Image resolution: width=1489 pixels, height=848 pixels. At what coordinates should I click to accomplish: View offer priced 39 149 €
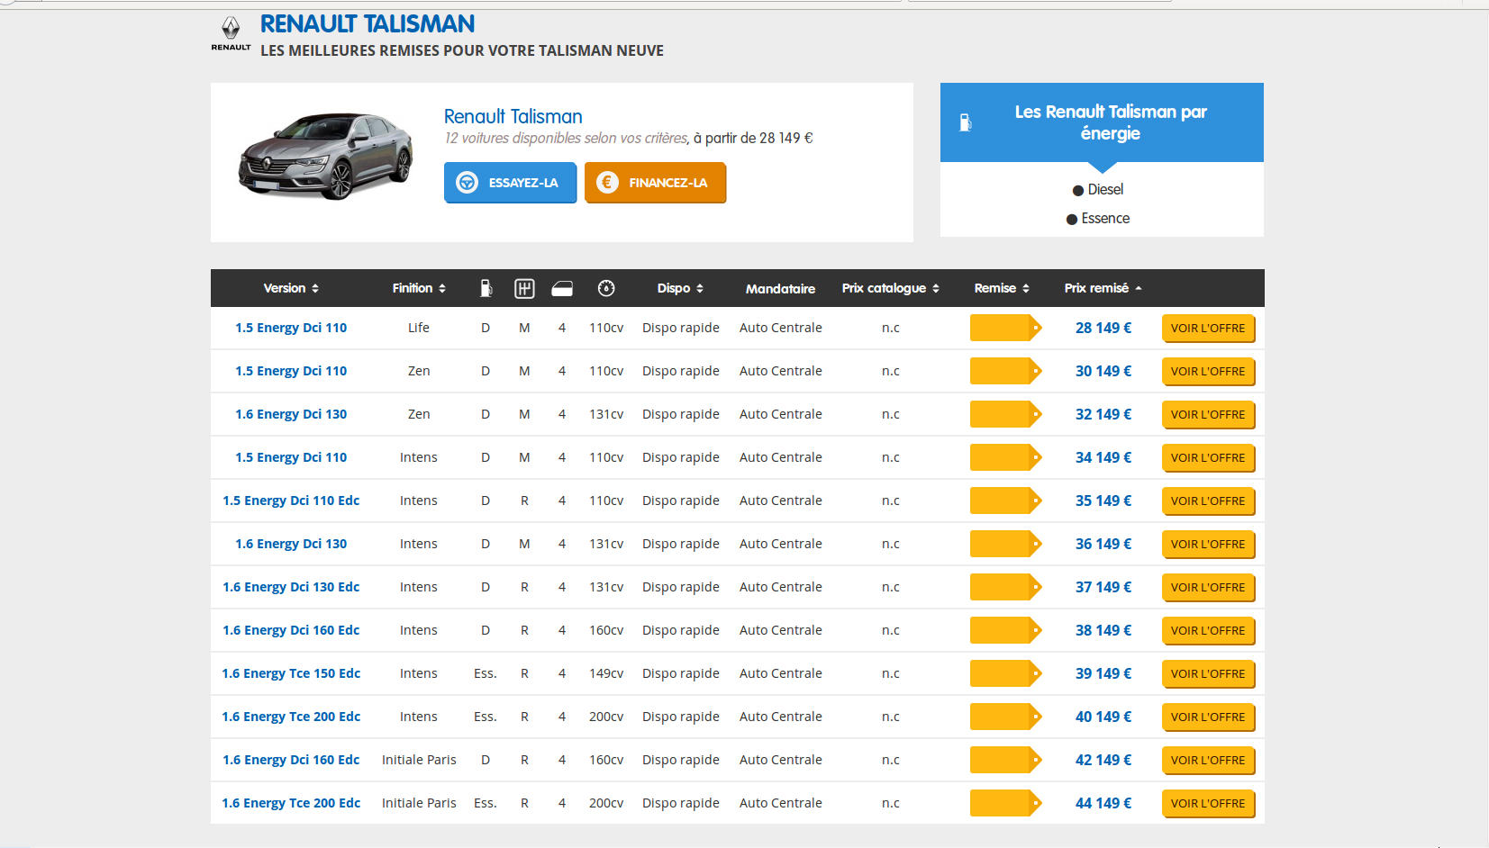point(1208,674)
